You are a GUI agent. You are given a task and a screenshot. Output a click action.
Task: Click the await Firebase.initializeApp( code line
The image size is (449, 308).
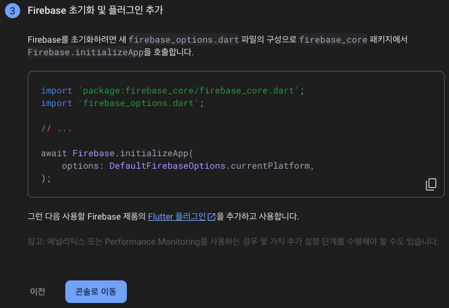coord(117,153)
